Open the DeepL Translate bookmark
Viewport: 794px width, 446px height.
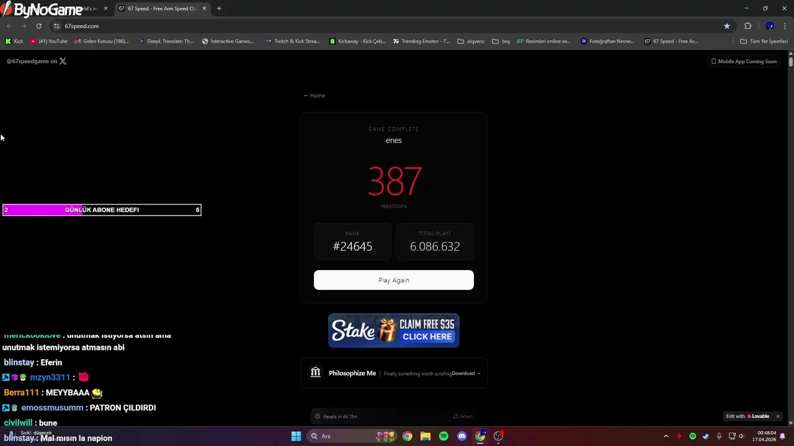click(166, 42)
